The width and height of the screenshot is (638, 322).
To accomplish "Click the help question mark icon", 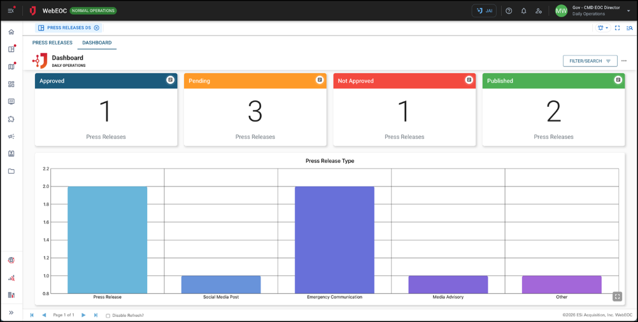I will point(509,11).
